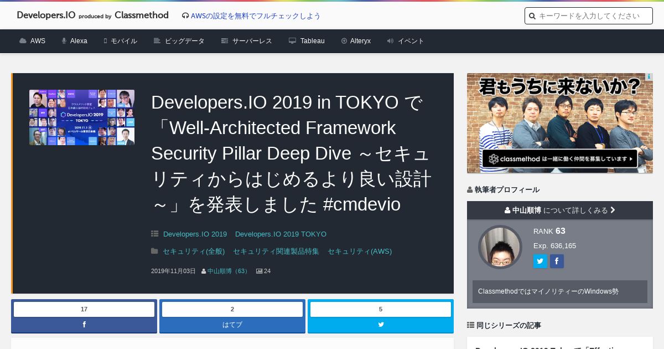Open the Tableau nav menu
The width and height of the screenshot is (664, 349).
click(307, 41)
